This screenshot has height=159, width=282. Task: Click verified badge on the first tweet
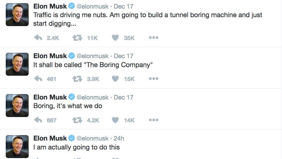point(72,6)
